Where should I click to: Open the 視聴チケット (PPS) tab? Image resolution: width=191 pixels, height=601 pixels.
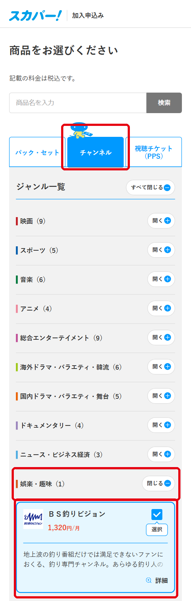tap(154, 152)
